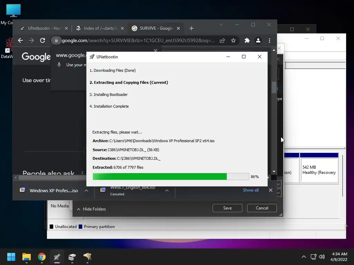Screen dimensions: 354x265
Task: Click the ISO file icon for Windows XP download
Action: 22,190
